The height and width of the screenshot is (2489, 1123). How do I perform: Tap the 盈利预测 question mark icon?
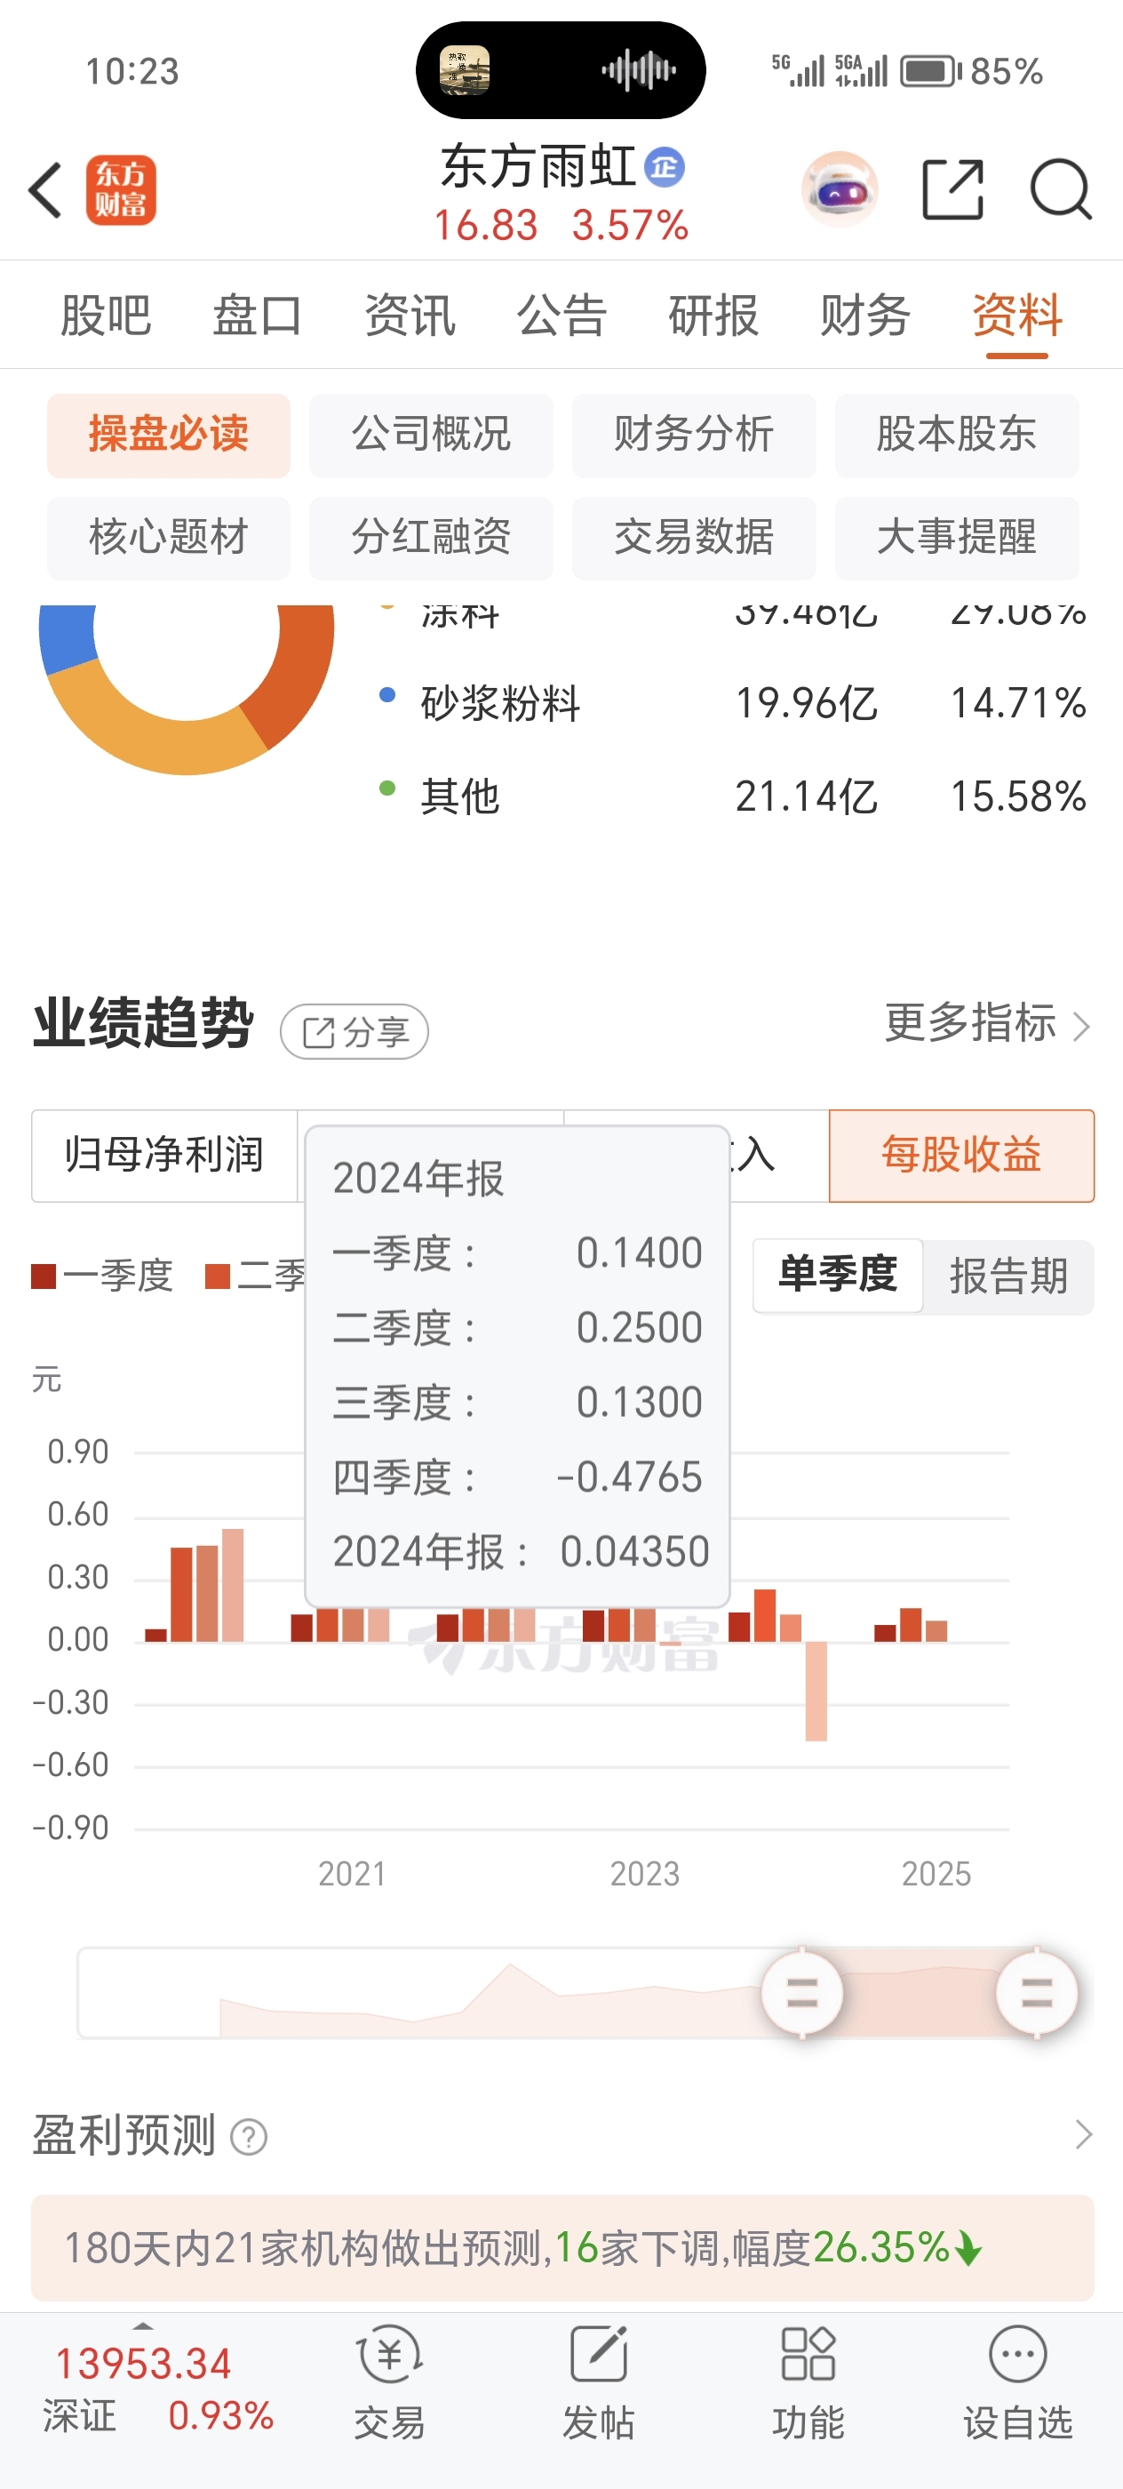249,2136
